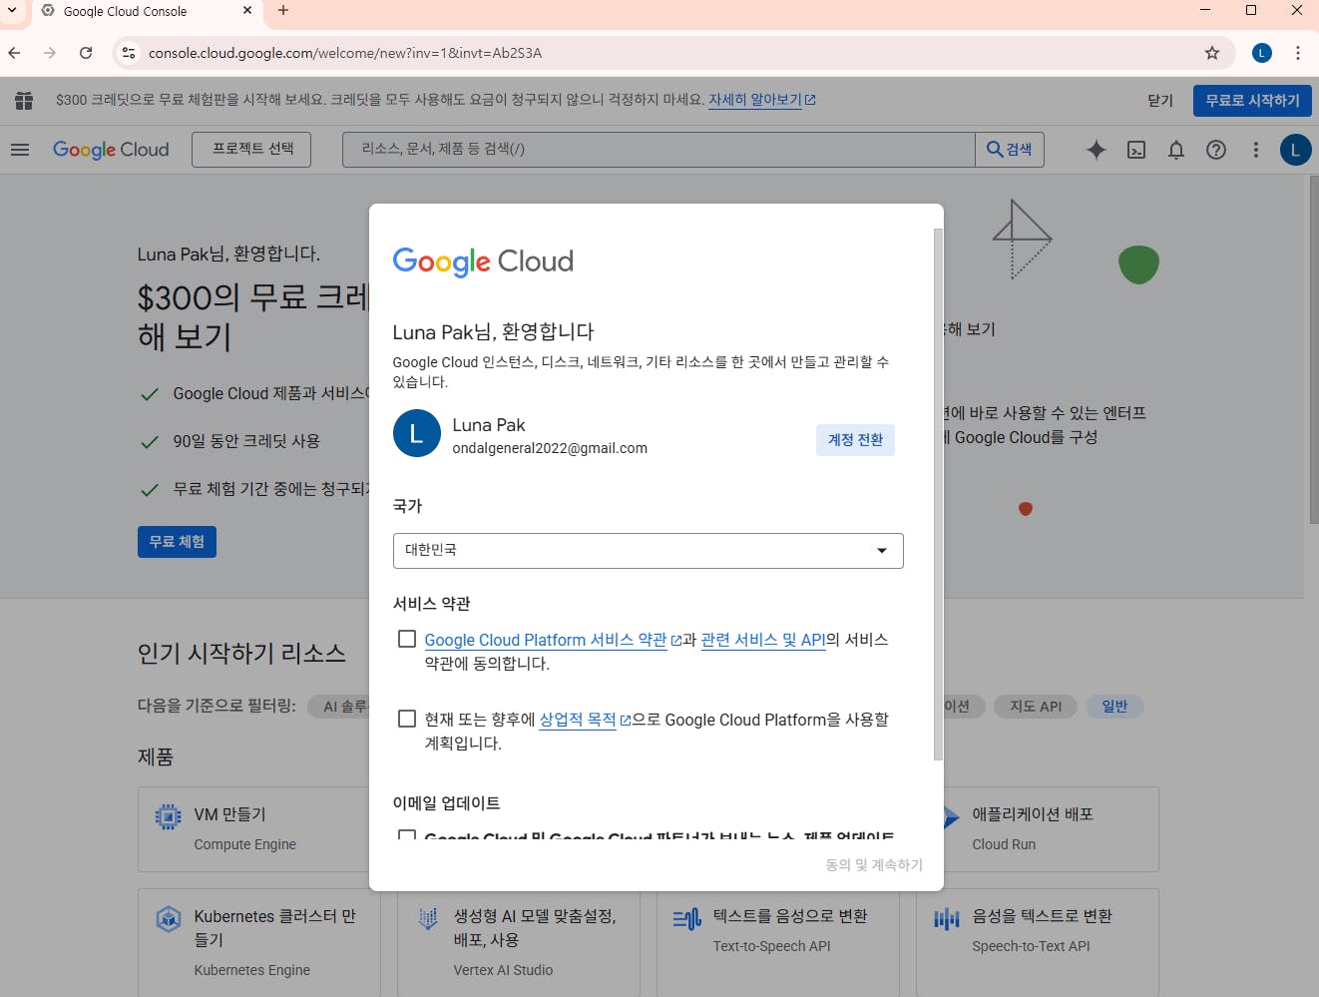The height and width of the screenshot is (997, 1319).
Task: Go forward with the browser arrow
Action: point(50,53)
